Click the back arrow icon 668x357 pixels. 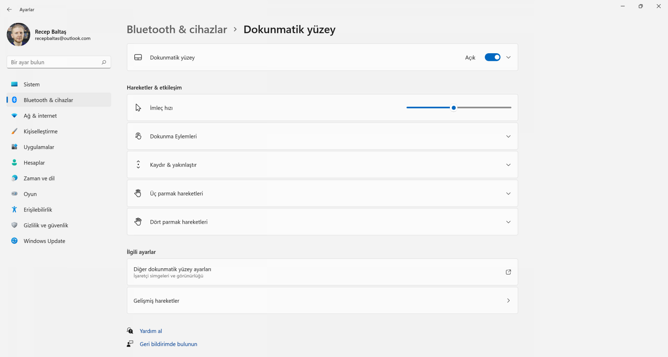[x=9, y=9]
